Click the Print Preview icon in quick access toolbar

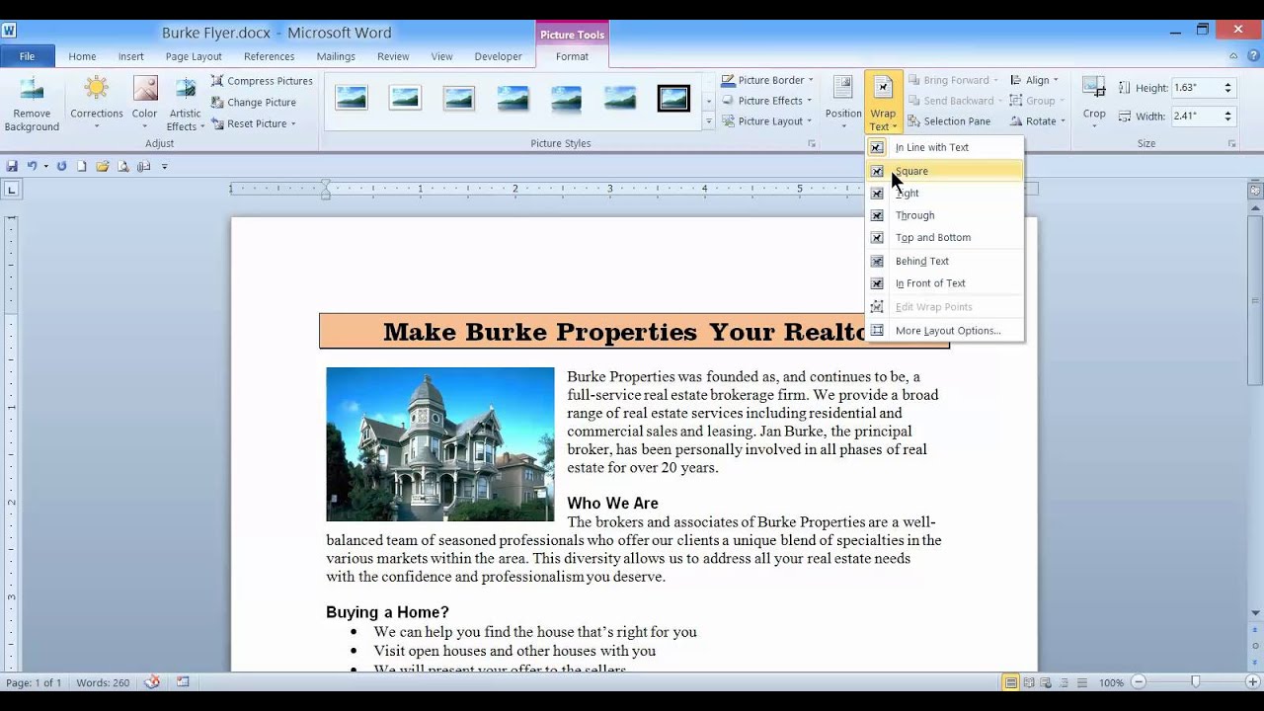[x=123, y=166]
